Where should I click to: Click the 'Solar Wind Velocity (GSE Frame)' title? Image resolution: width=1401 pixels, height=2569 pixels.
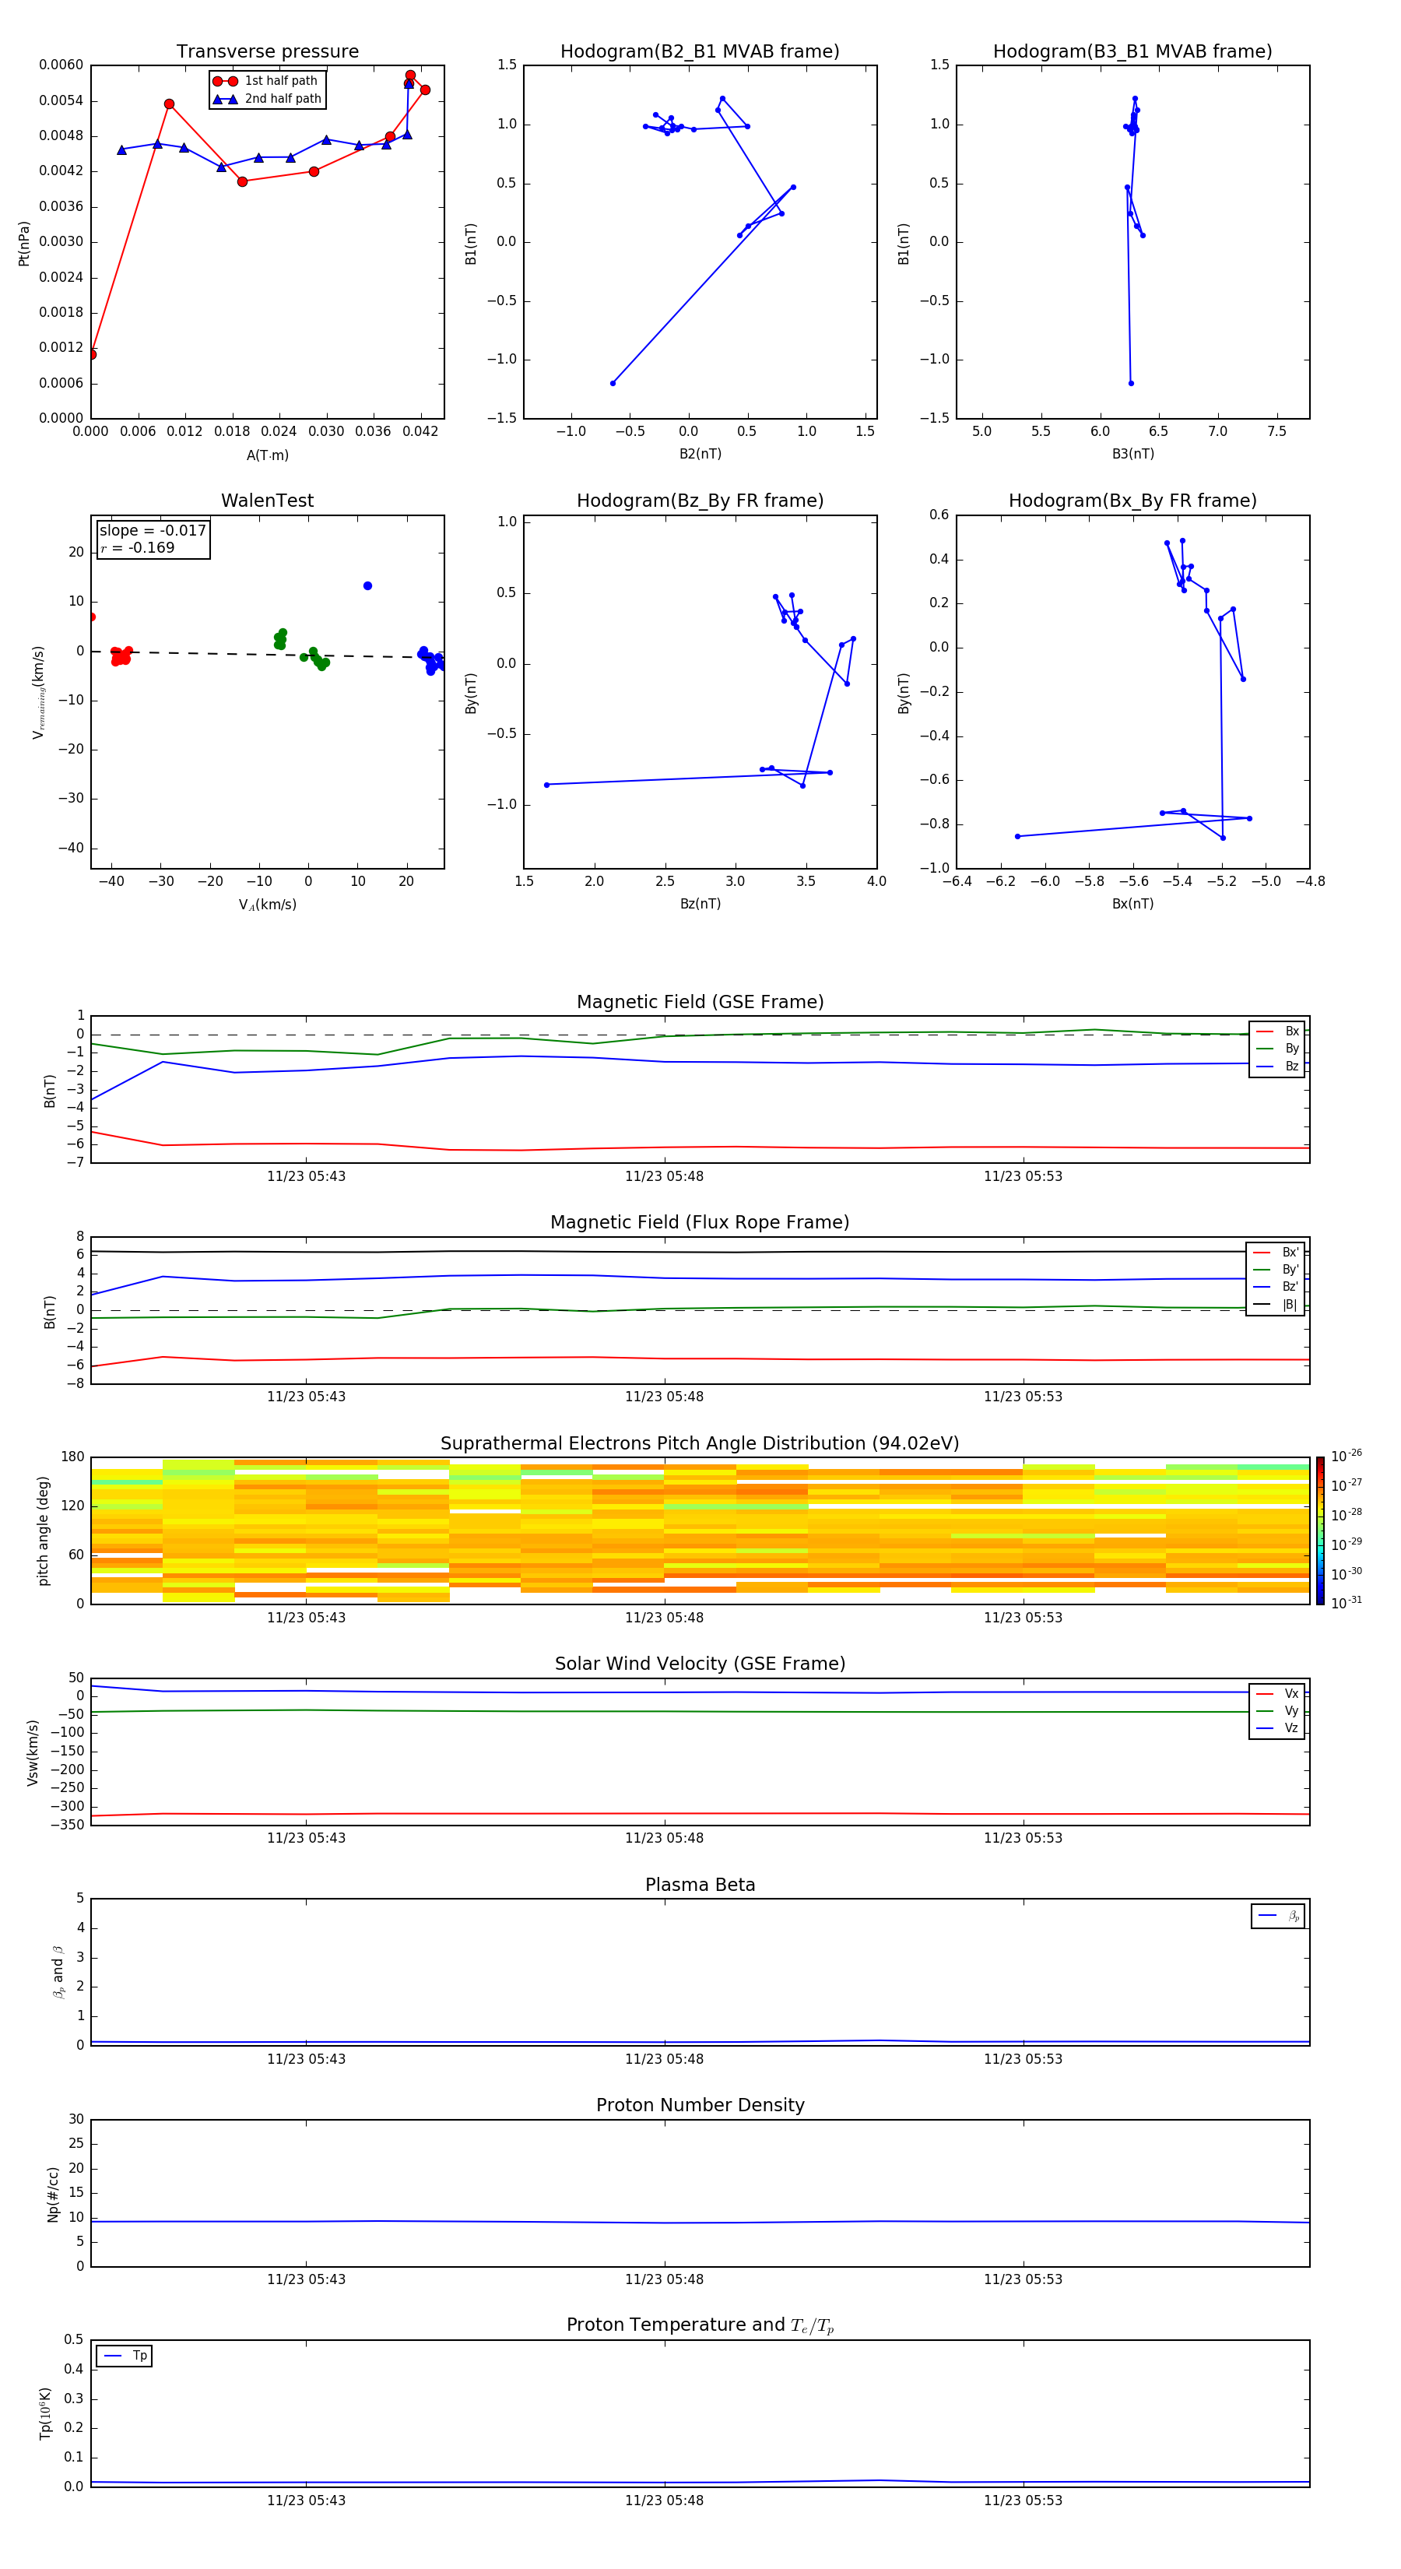[x=700, y=1664]
